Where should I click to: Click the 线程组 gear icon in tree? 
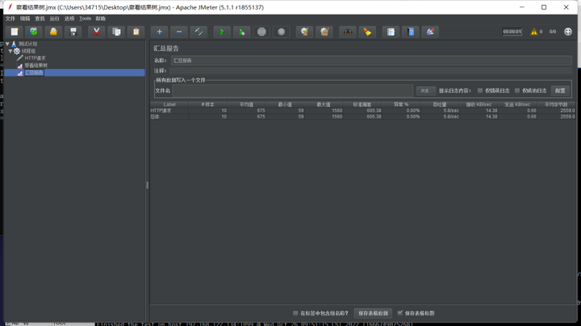click(17, 51)
